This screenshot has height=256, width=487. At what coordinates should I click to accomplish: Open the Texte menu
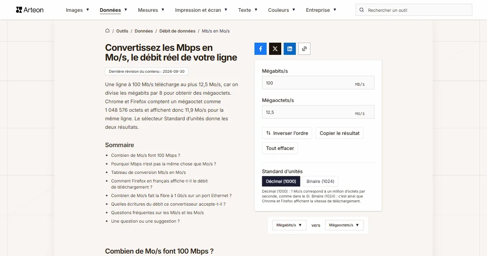248,10
